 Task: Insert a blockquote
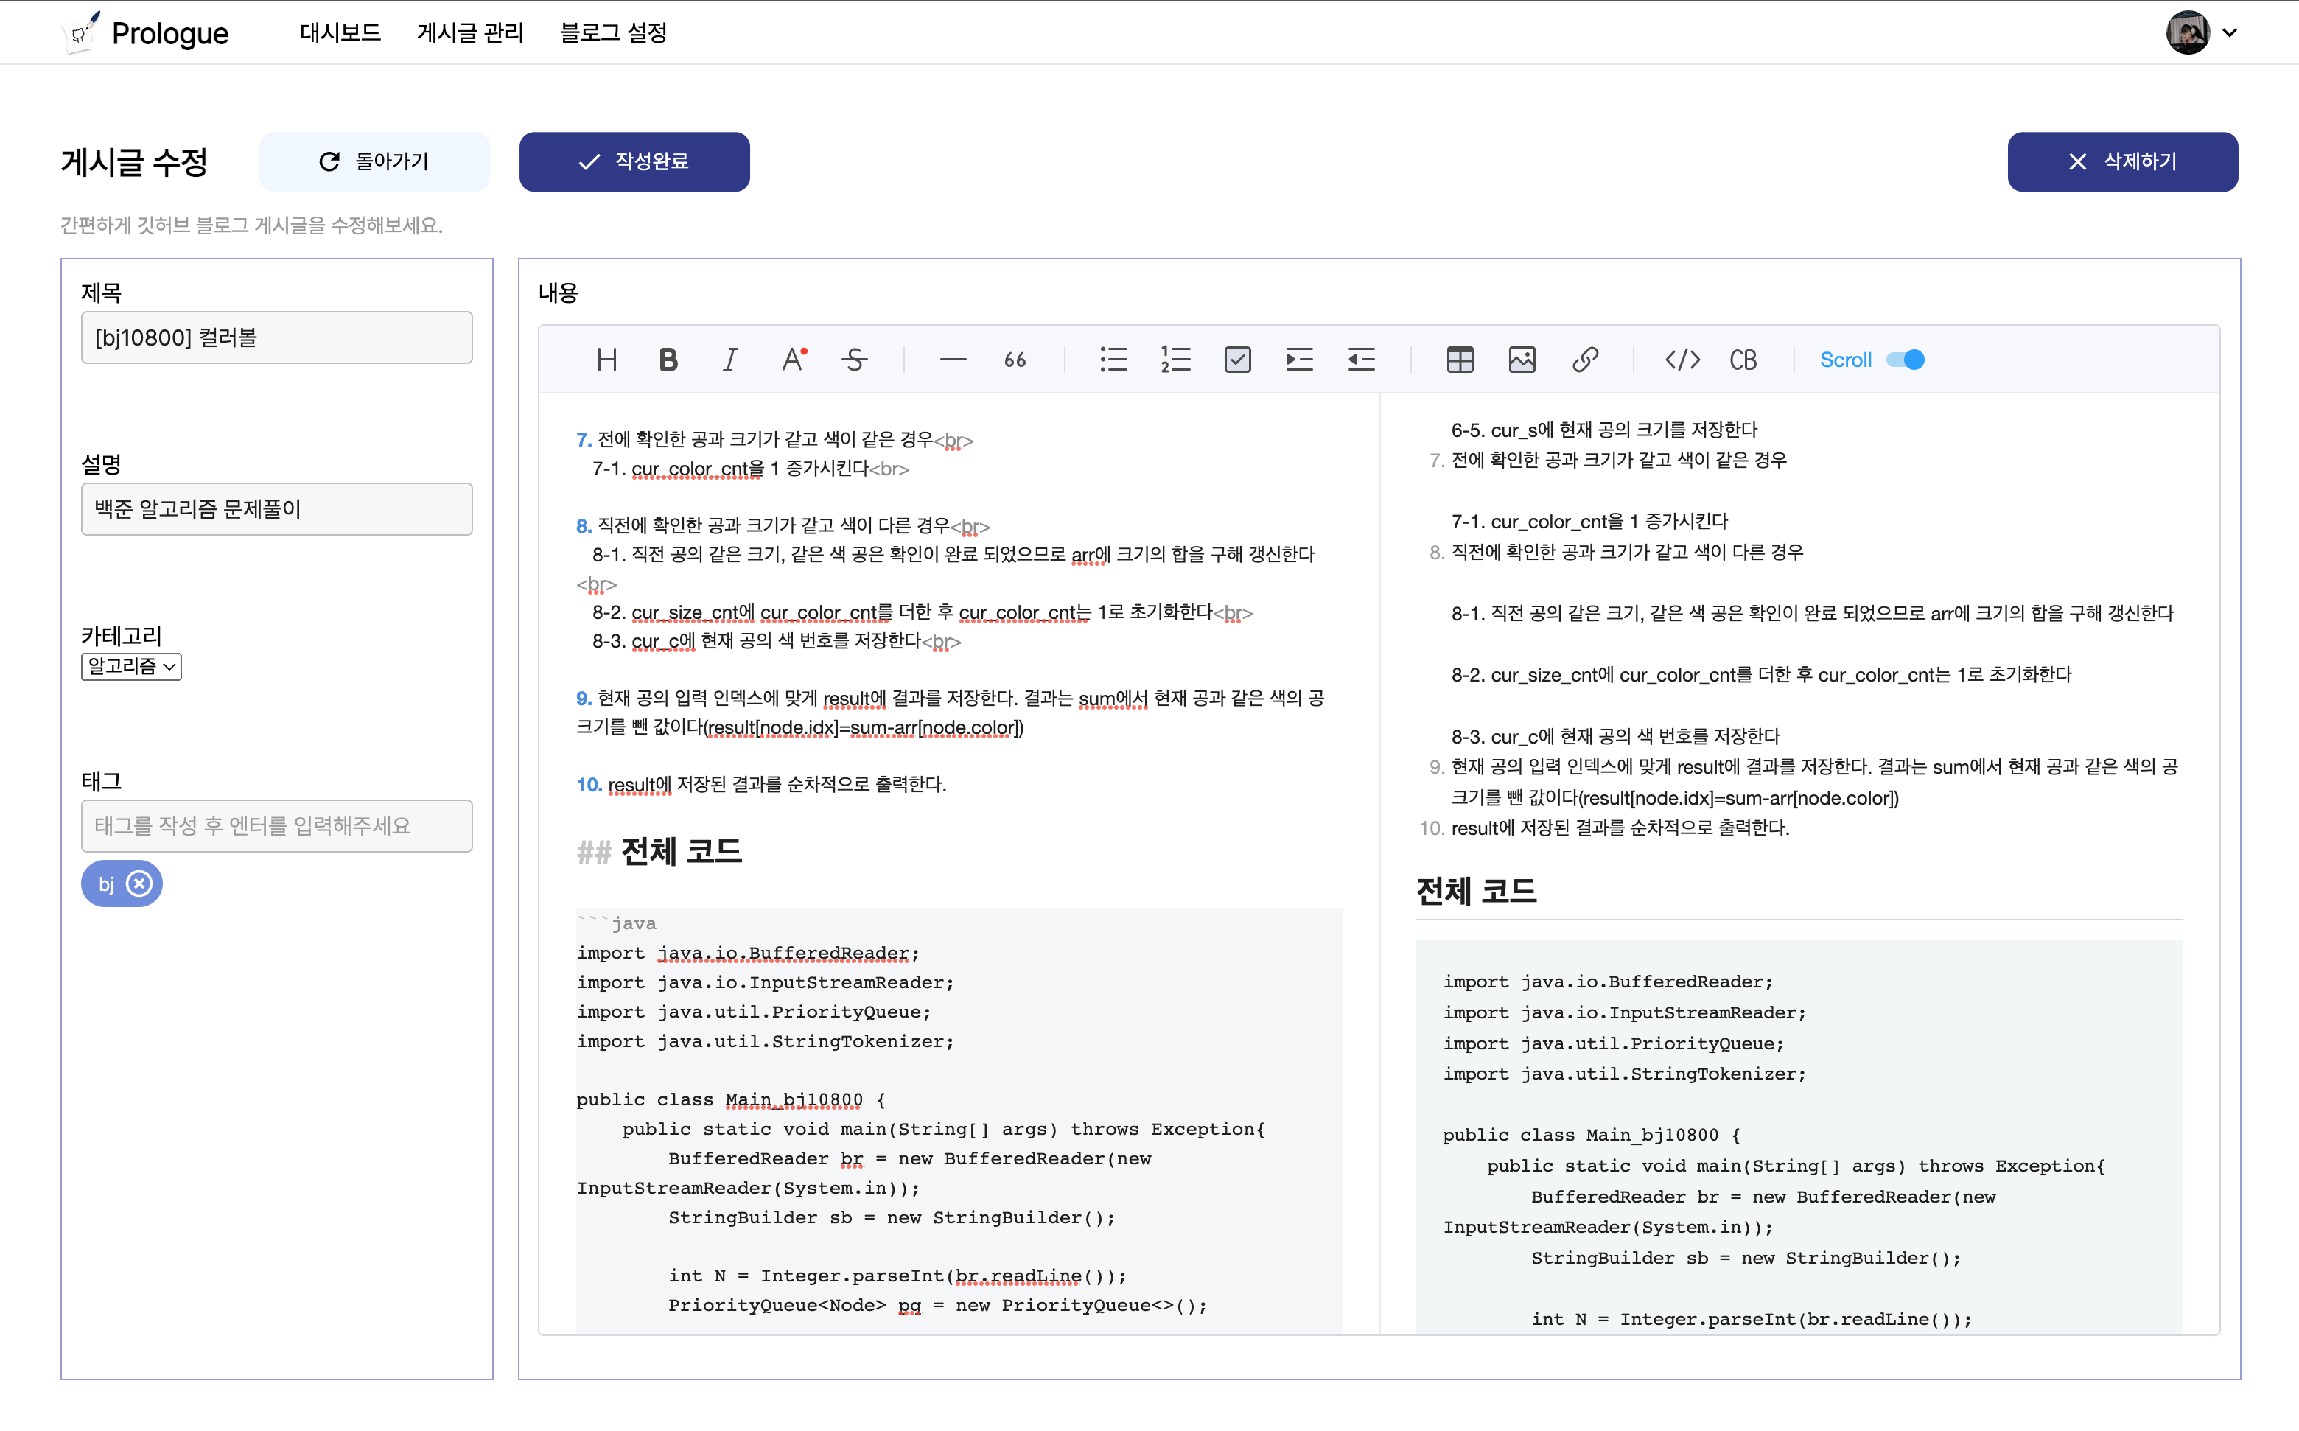tap(1015, 360)
